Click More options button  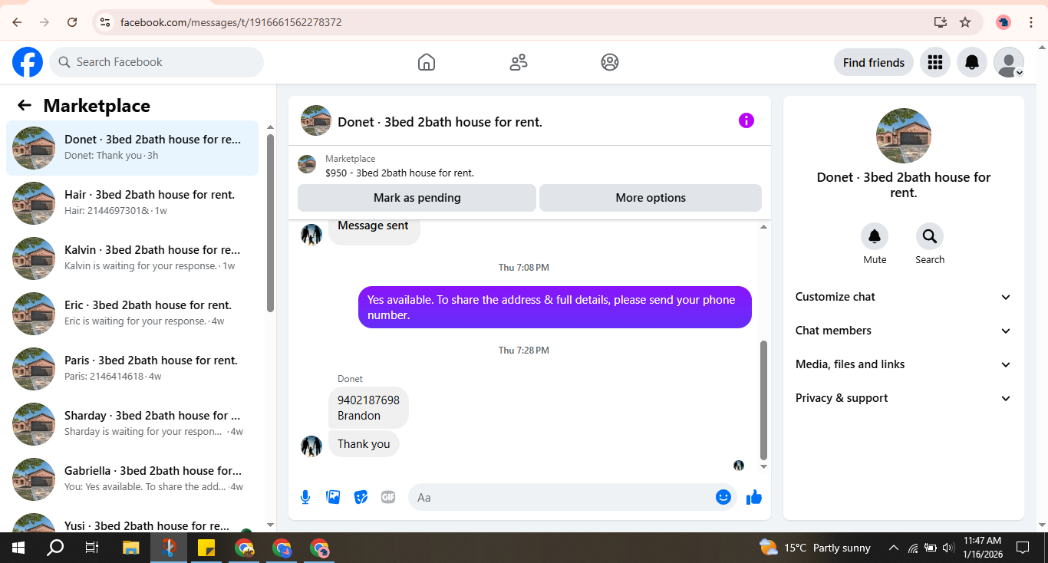tap(651, 198)
